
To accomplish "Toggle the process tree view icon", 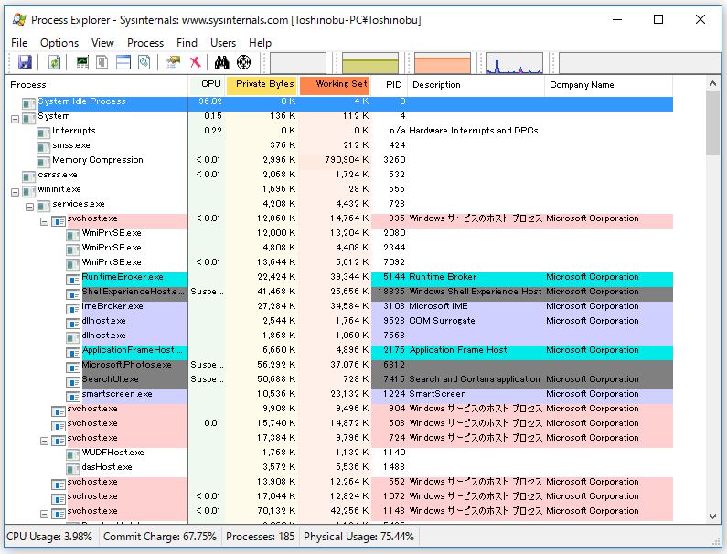I will coord(102,62).
